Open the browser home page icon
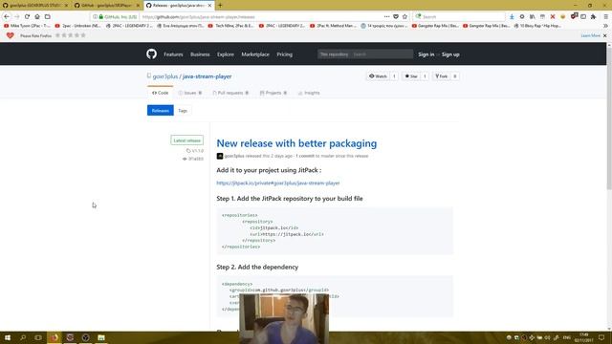612x344 pixels. [x=37, y=17]
